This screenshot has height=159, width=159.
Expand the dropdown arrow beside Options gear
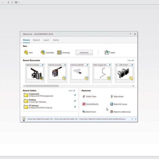click(x=19, y=2)
